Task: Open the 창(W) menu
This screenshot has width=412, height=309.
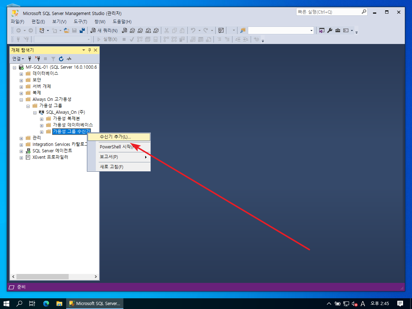Action: point(100,21)
